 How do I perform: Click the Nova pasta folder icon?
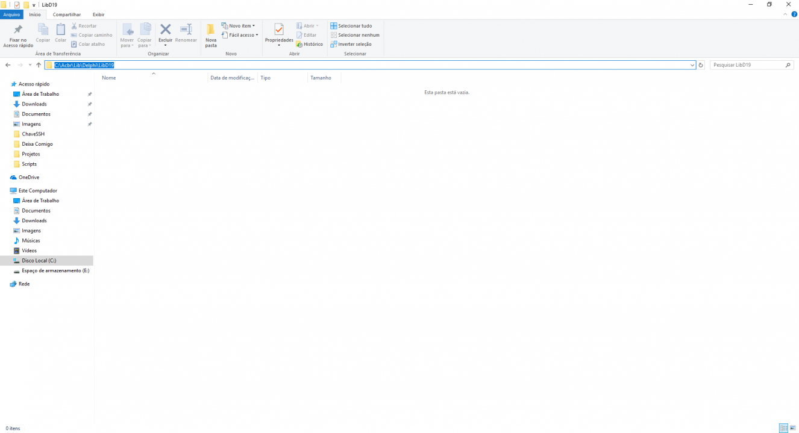pyautogui.click(x=210, y=30)
